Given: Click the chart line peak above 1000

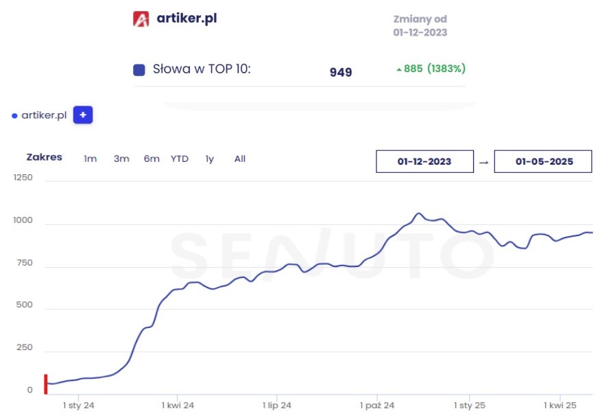Looking at the screenshot, I should [x=418, y=213].
